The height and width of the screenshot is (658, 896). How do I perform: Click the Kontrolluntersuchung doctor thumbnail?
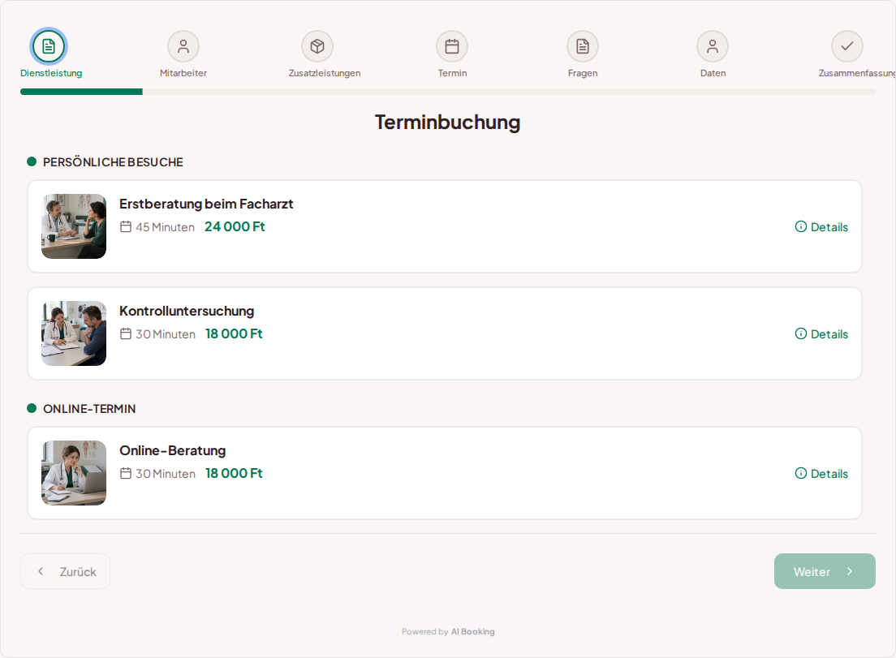click(74, 333)
